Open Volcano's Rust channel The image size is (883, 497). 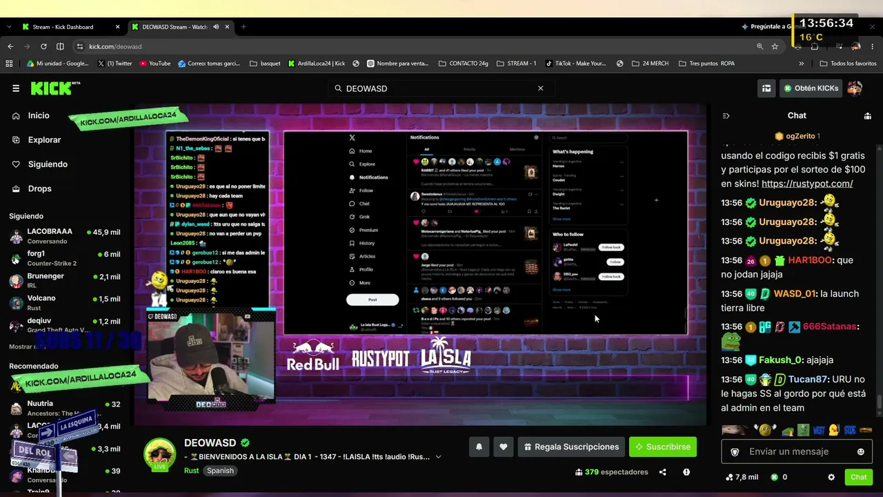pyautogui.click(x=65, y=302)
